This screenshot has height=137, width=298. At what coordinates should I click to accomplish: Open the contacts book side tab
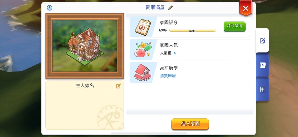tap(262, 65)
